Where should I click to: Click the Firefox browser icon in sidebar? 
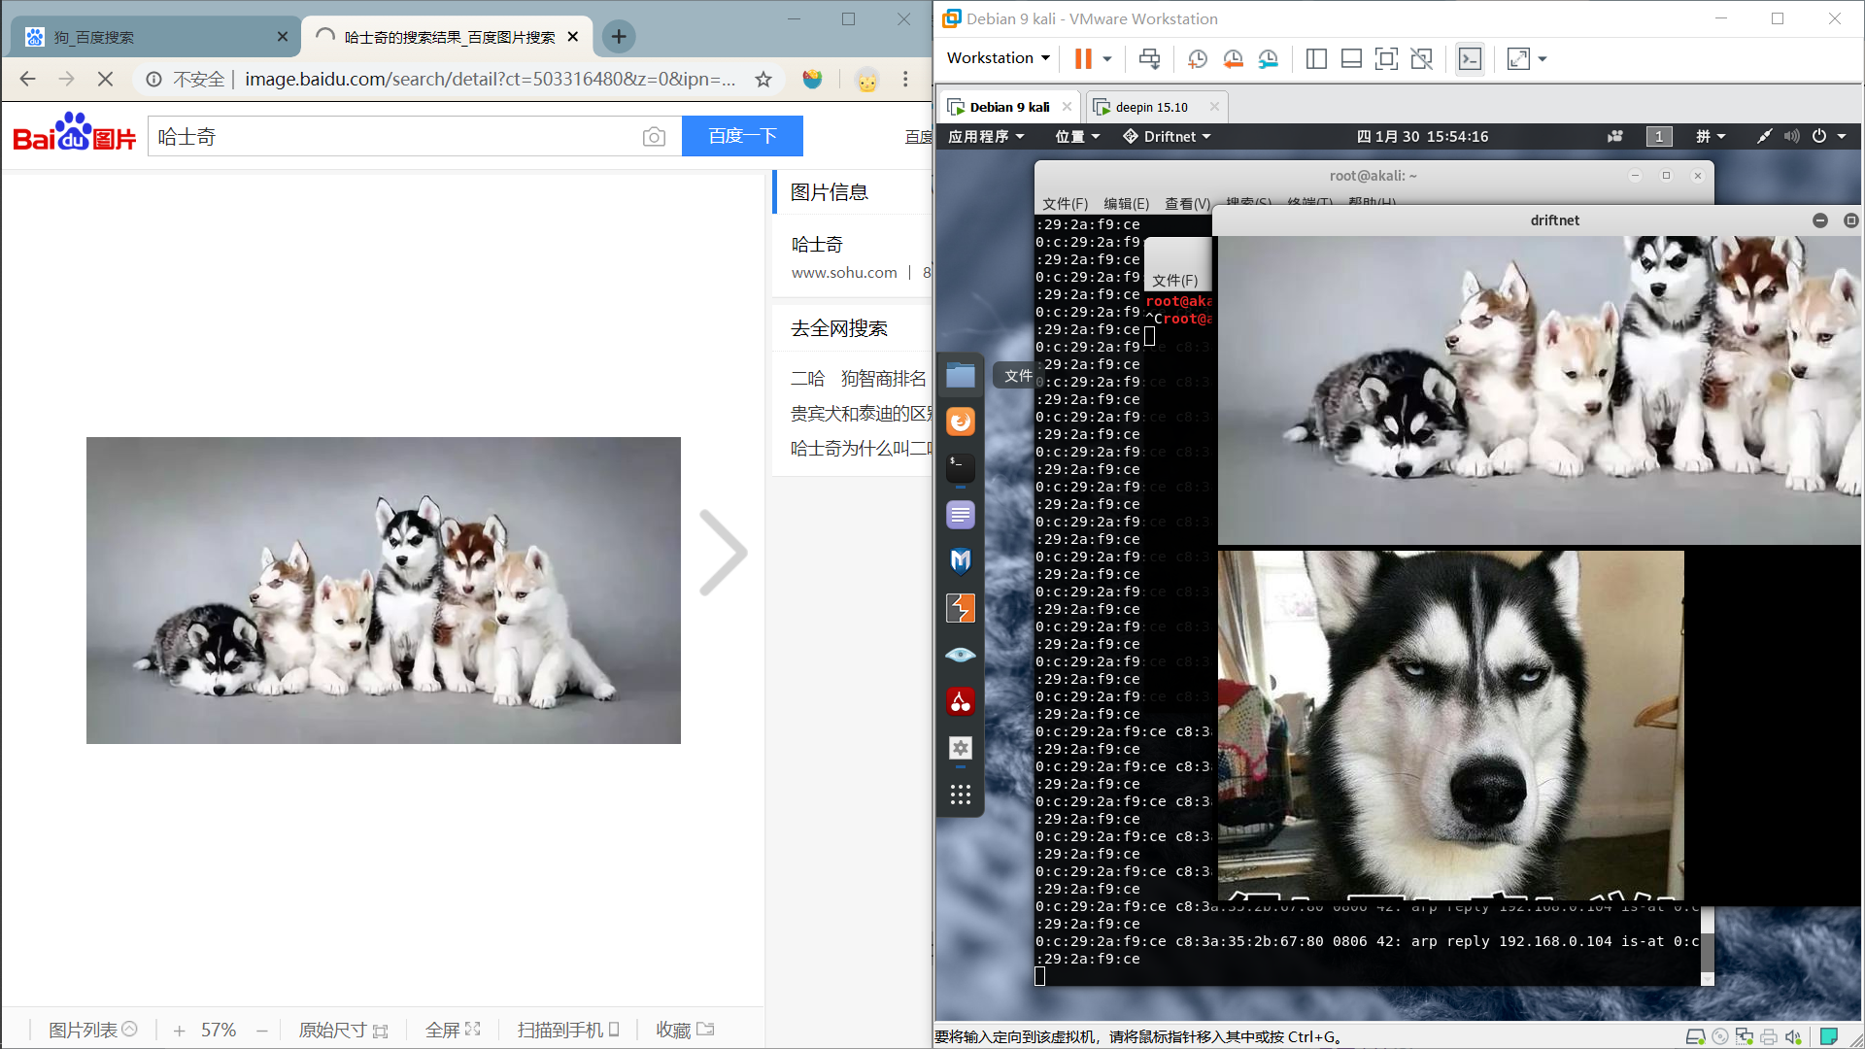click(961, 422)
